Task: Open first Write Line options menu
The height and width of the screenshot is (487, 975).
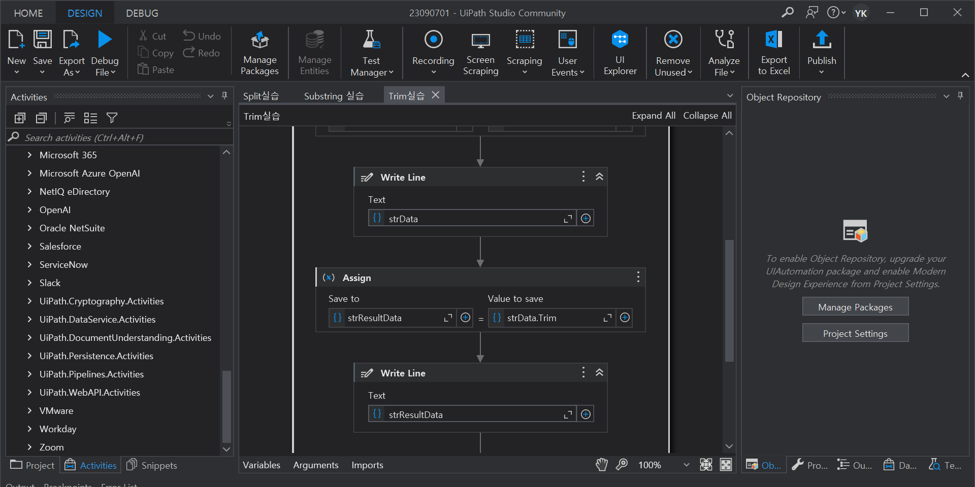Action: (x=583, y=177)
